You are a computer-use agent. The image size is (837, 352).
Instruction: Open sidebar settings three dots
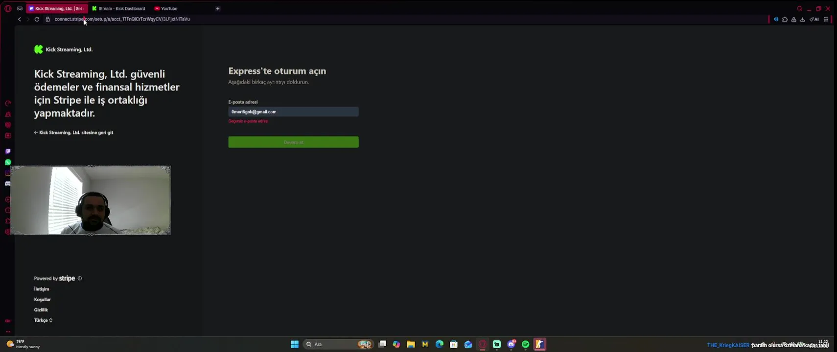[x=8, y=331]
